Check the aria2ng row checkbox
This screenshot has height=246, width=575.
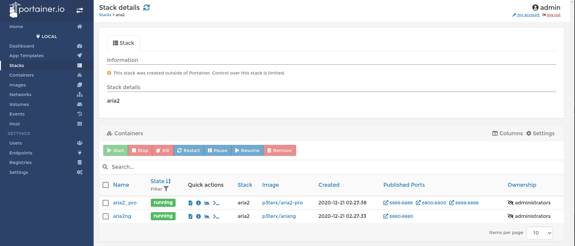(106, 216)
